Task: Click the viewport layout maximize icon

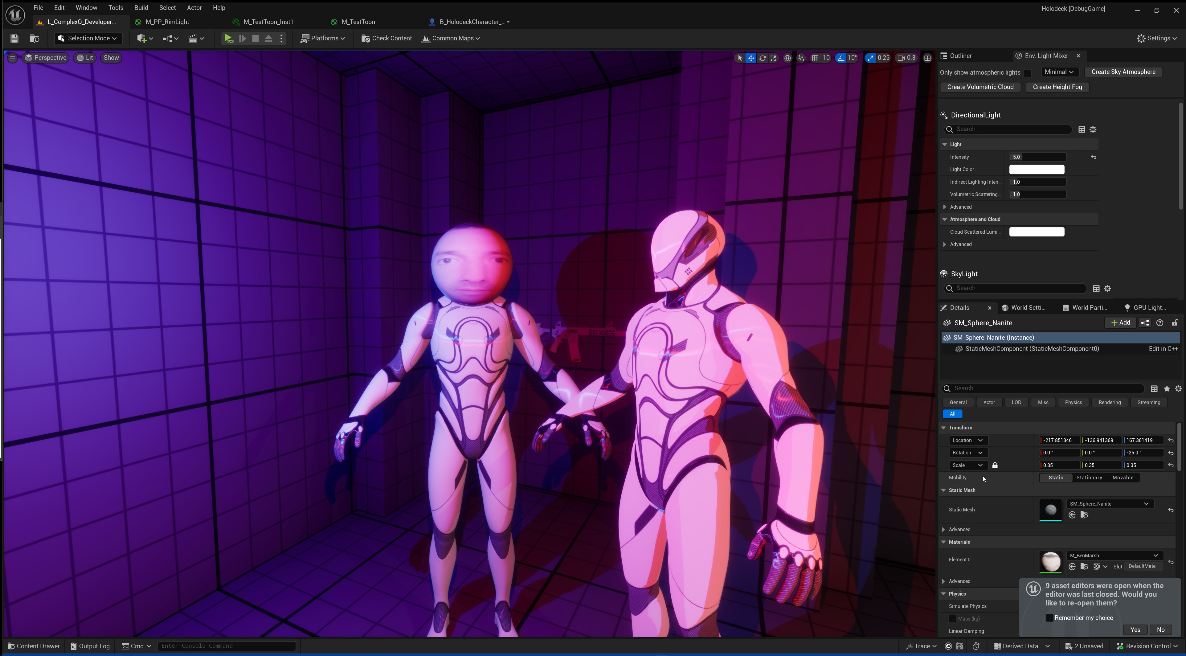Action: 928,58
